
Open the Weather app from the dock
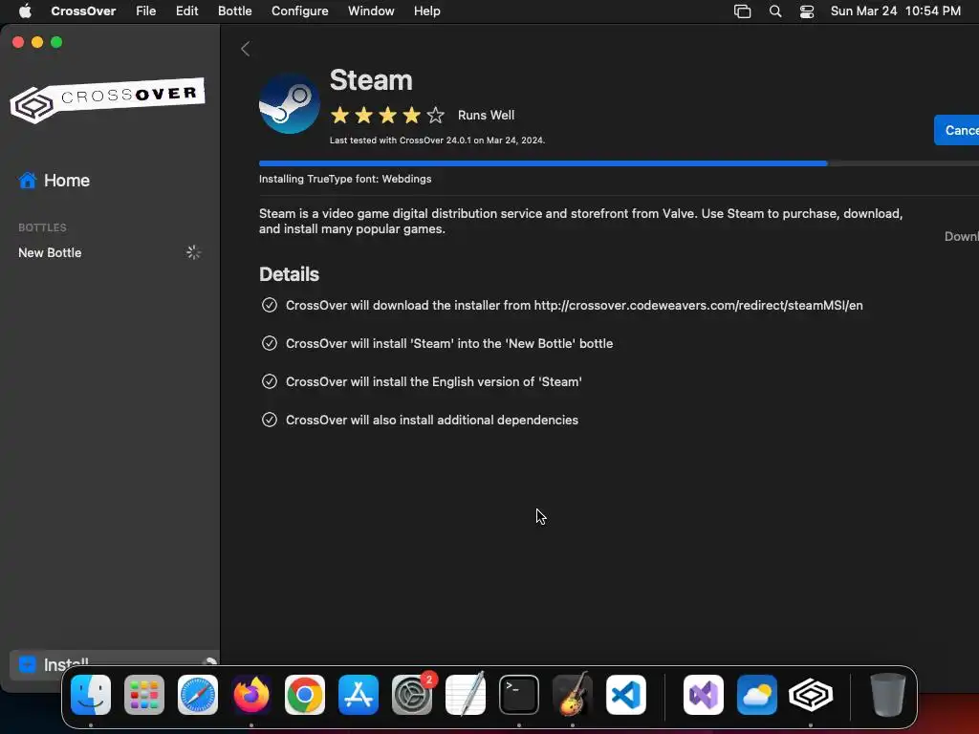pyautogui.click(x=757, y=694)
